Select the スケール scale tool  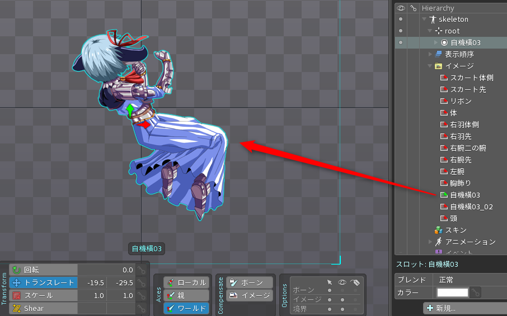tap(43, 295)
